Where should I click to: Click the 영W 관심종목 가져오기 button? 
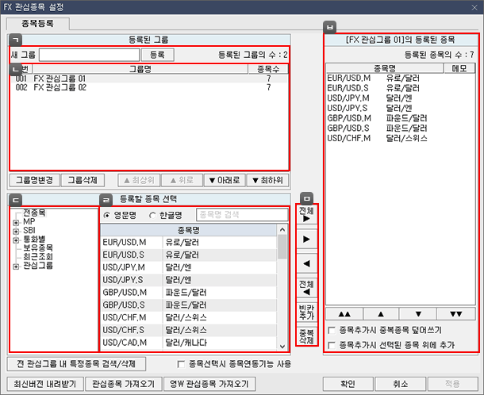point(209,384)
